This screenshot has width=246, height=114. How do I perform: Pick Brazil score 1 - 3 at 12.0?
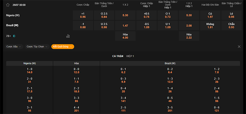(x=170, y=80)
